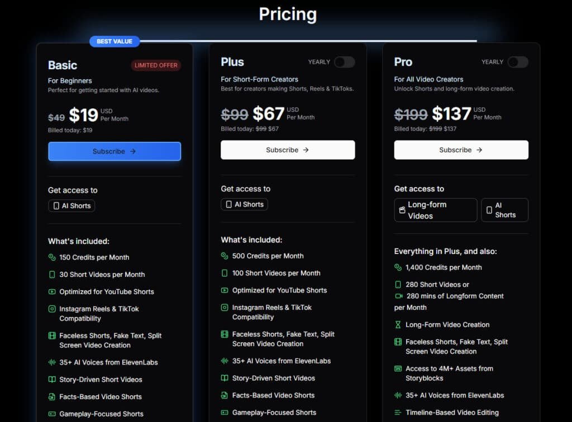Screen dimensions: 572x422
Task: Click the Instagram icon in the Basic list
Action: pos(52,309)
